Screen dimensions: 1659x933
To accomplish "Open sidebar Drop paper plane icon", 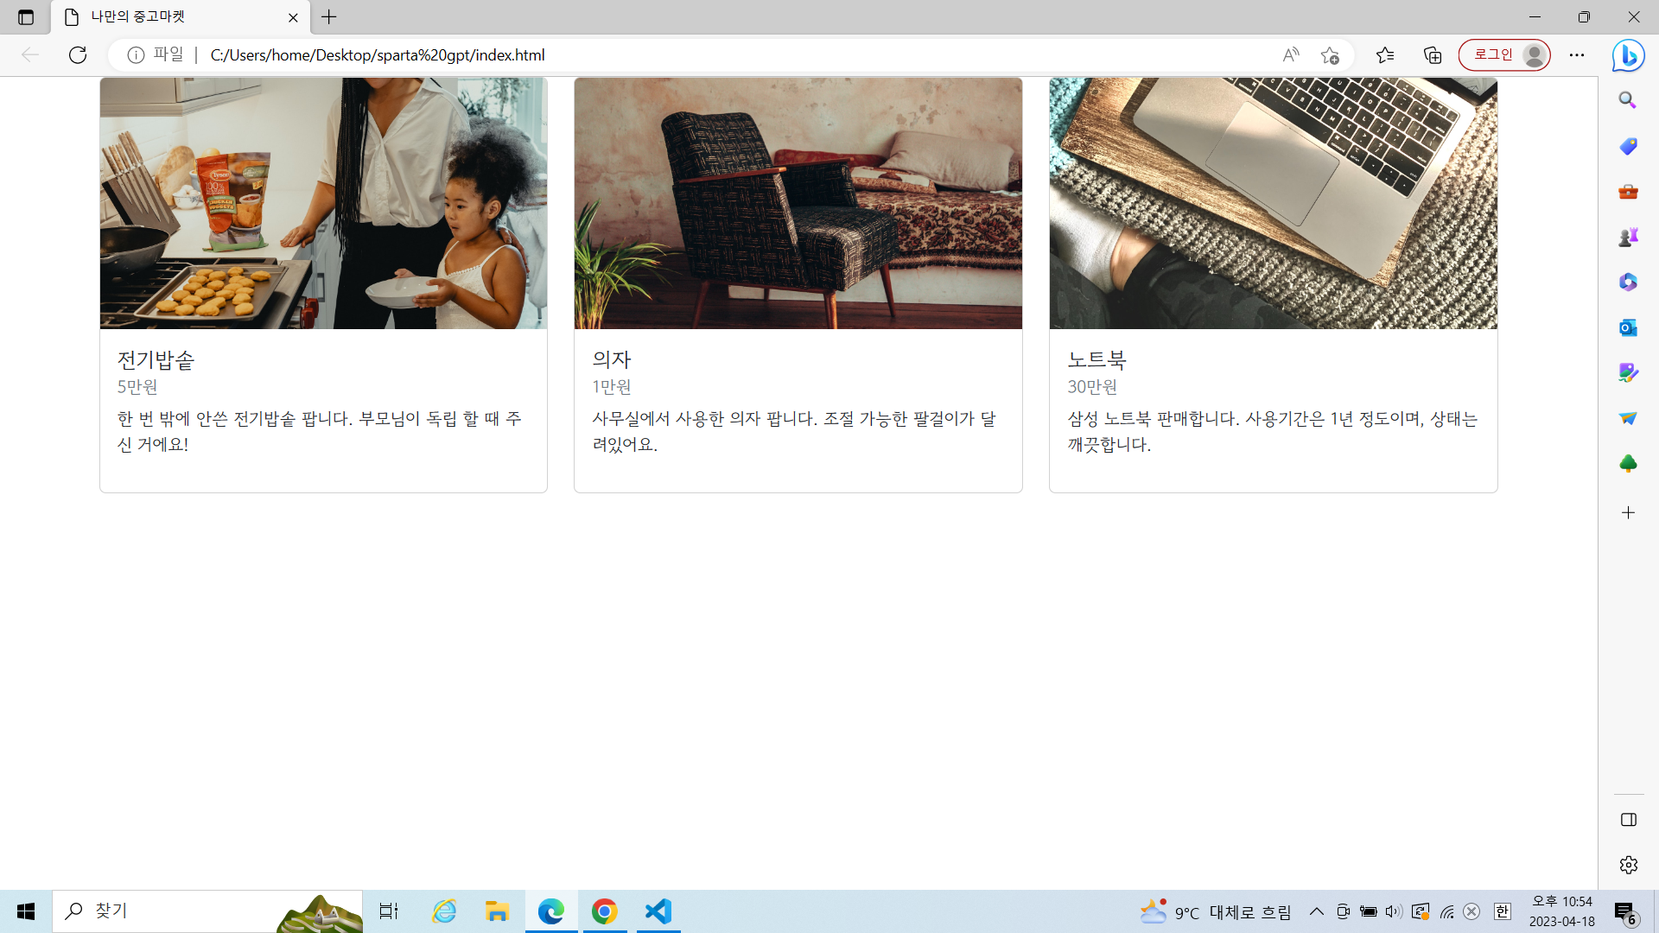I will pyautogui.click(x=1628, y=418).
